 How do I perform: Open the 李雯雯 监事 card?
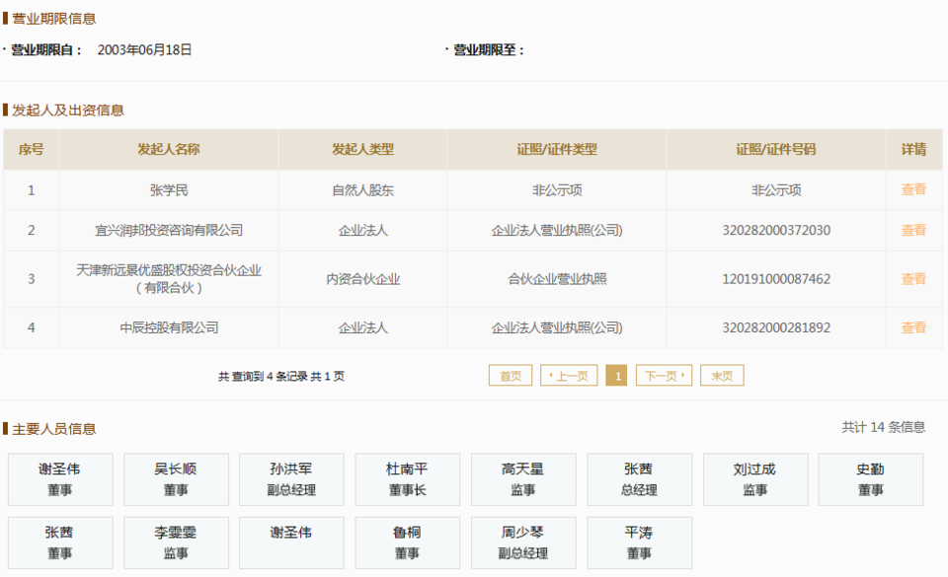177,542
